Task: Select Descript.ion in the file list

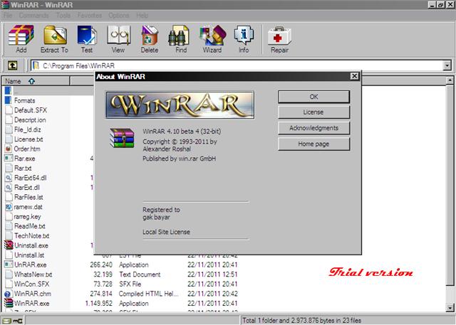Action: pos(30,120)
